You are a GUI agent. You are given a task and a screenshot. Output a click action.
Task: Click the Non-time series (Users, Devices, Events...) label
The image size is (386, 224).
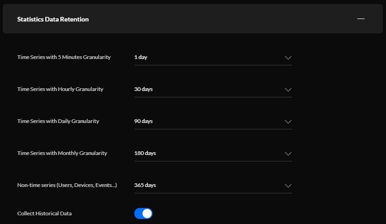click(x=67, y=185)
